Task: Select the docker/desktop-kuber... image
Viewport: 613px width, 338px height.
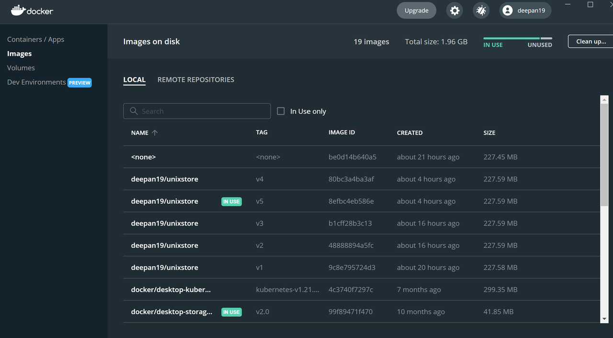Action: pyautogui.click(x=171, y=290)
